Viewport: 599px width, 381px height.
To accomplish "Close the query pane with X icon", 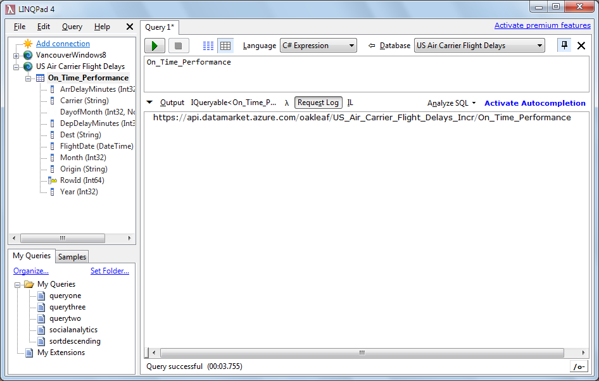I will 581,46.
